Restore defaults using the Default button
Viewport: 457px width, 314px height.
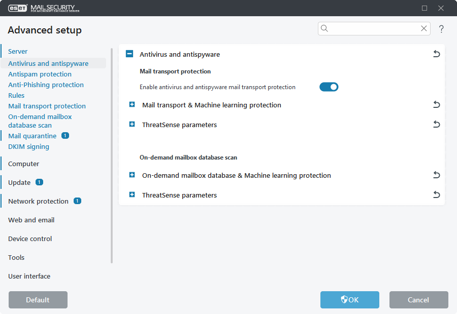(38, 300)
